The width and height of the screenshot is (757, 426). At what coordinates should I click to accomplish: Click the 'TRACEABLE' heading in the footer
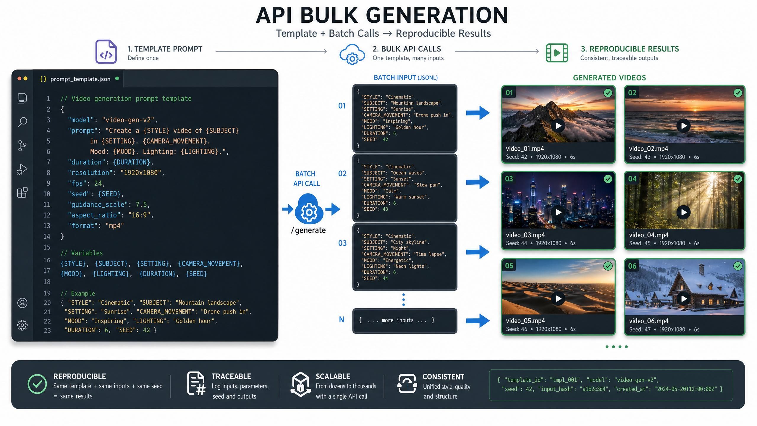(231, 376)
